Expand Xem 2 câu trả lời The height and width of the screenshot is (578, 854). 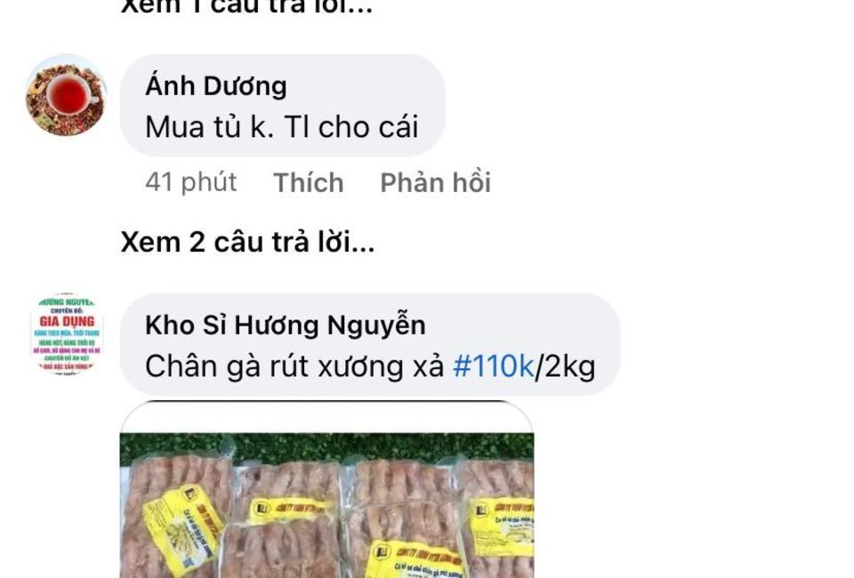coord(248,242)
